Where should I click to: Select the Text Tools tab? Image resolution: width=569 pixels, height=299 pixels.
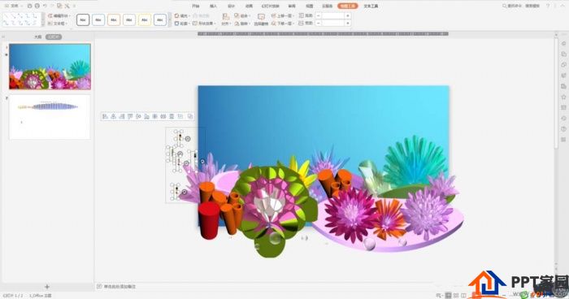371,6
